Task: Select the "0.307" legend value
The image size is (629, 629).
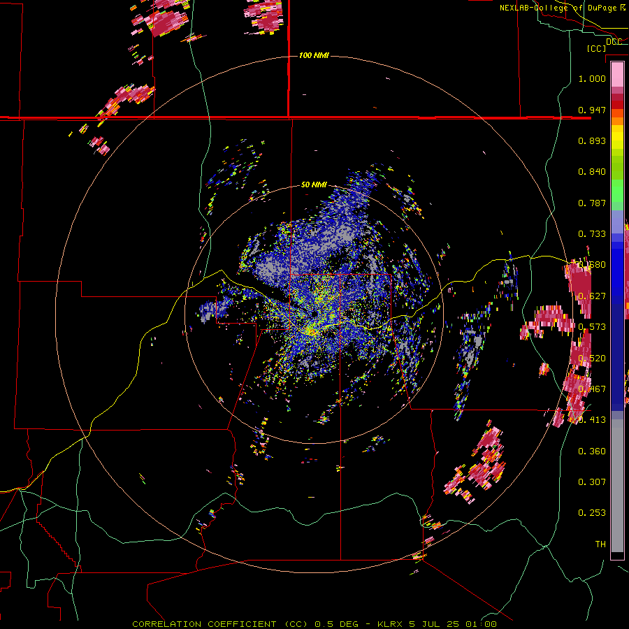Action: pyautogui.click(x=592, y=482)
